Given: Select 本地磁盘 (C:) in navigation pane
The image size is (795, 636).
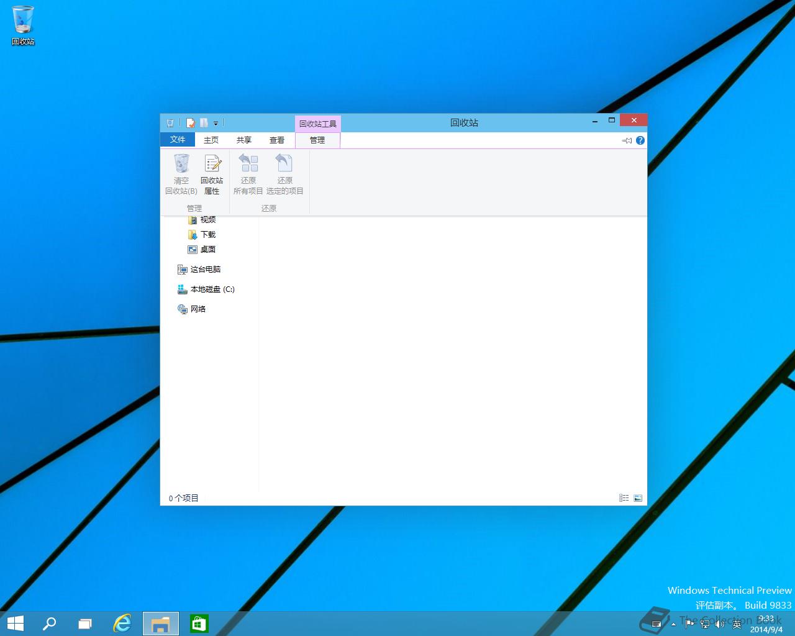Looking at the screenshot, I should click(x=212, y=289).
